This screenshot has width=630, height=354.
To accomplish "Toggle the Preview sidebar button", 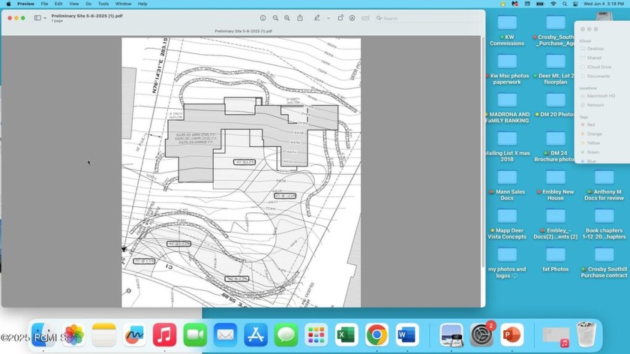I will [37, 18].
